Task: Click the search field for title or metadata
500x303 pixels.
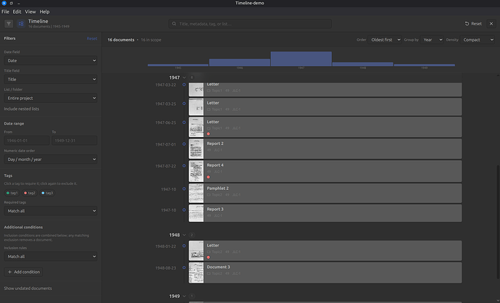Action: [x=250, y=24]
